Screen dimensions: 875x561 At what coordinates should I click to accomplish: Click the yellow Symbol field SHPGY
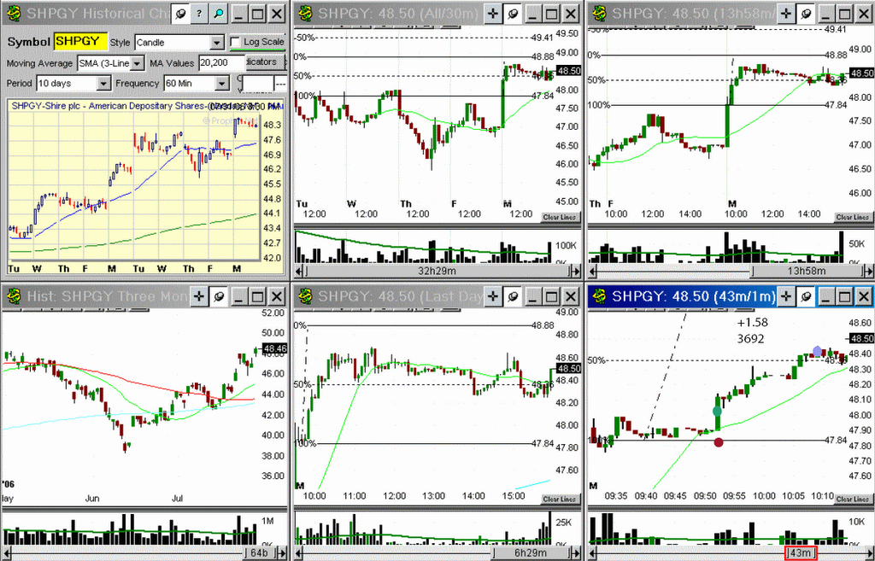[80, 41]
